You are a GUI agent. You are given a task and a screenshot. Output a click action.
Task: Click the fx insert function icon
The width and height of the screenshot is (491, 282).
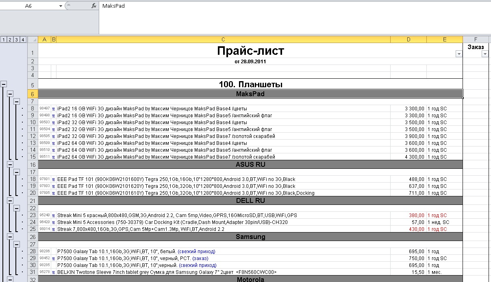point(94,6)
